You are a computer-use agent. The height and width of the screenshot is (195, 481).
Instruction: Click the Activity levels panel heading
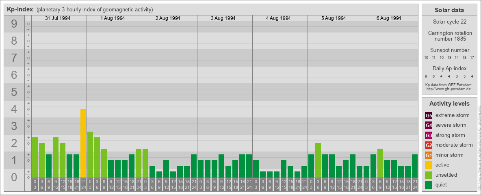coord(449,104)
